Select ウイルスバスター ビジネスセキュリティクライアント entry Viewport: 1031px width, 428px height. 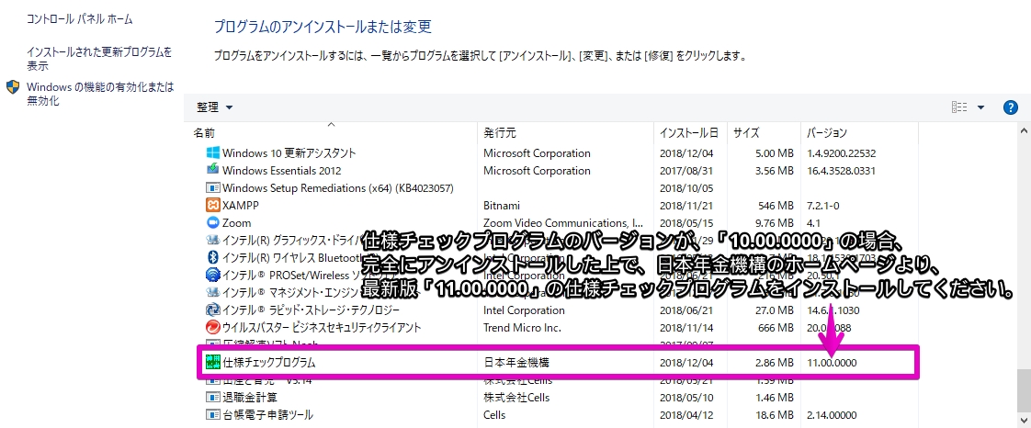322,327
